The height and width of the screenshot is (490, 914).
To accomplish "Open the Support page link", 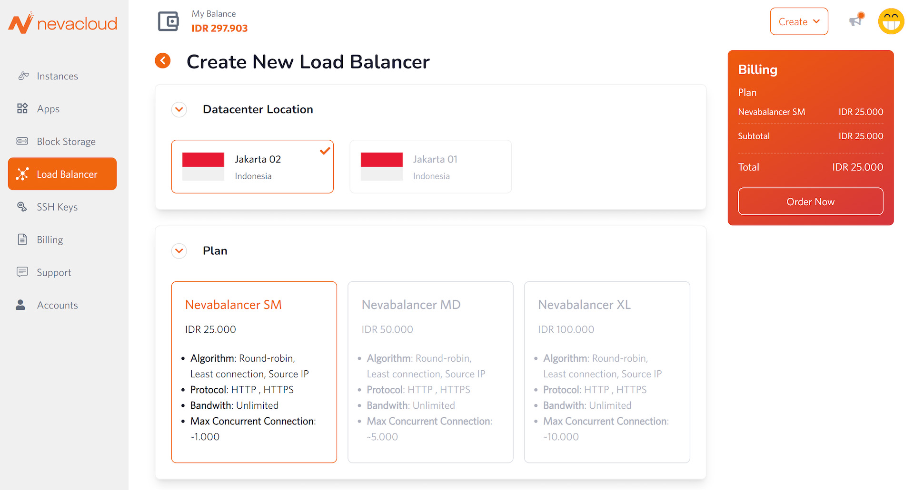I will point(54,272).
